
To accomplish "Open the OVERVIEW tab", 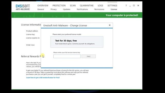I will pos(43,5).
